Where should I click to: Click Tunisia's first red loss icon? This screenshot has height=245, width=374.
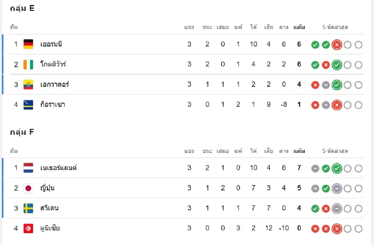[x=315, y=229]
